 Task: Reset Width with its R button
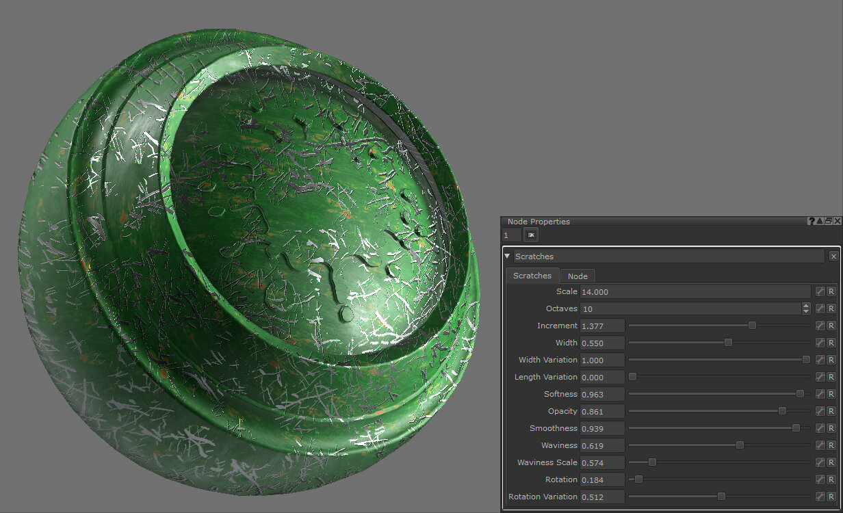tap(831, 343)
